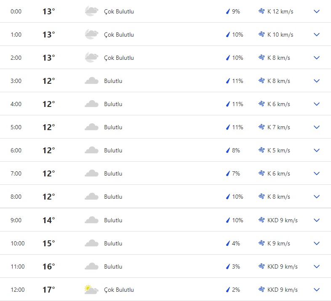Click the raindrop icon next to 9%
The height and width of the screenshot is (301, 331).
point(228,11)
